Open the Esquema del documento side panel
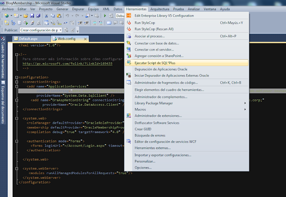286x197 pixels. (3, 102)
